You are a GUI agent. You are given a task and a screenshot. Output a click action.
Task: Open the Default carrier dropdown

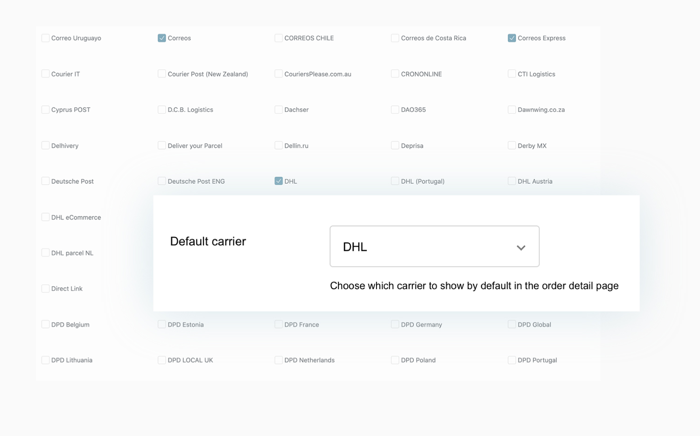click(434, 247)
